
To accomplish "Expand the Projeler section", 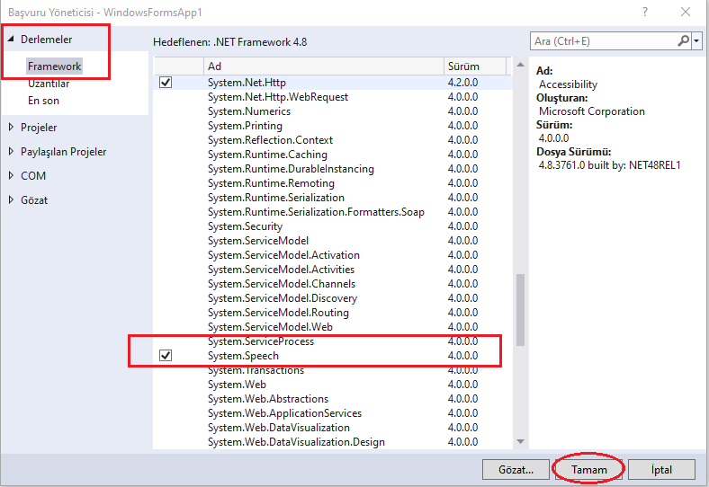I will 11,128.
